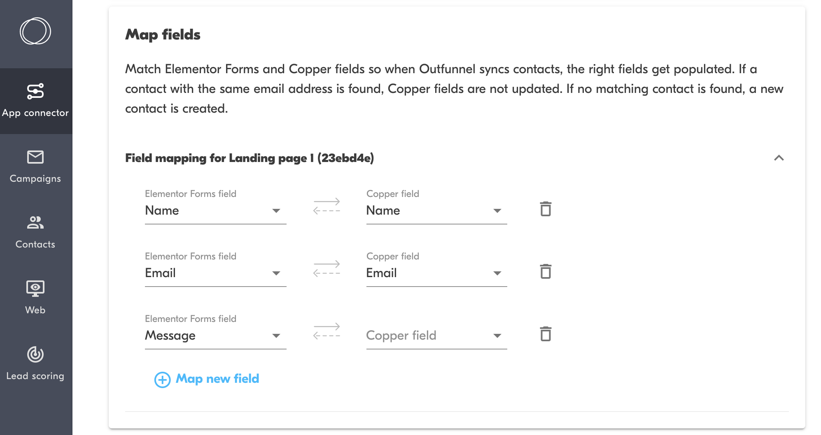This screenshot has width=821, height=435.
Task: Open Copper field dropdown showing Name
Action: (x=436, y=211)
